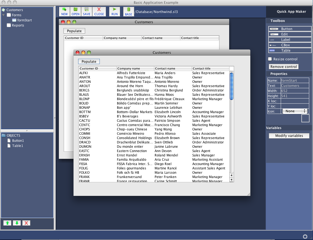
Task: Edit the Name field showing formStart
Action: [295, 80]
